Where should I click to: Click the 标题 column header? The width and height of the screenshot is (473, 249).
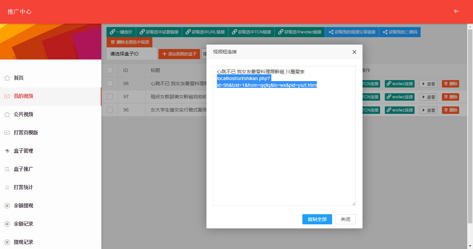155,70
